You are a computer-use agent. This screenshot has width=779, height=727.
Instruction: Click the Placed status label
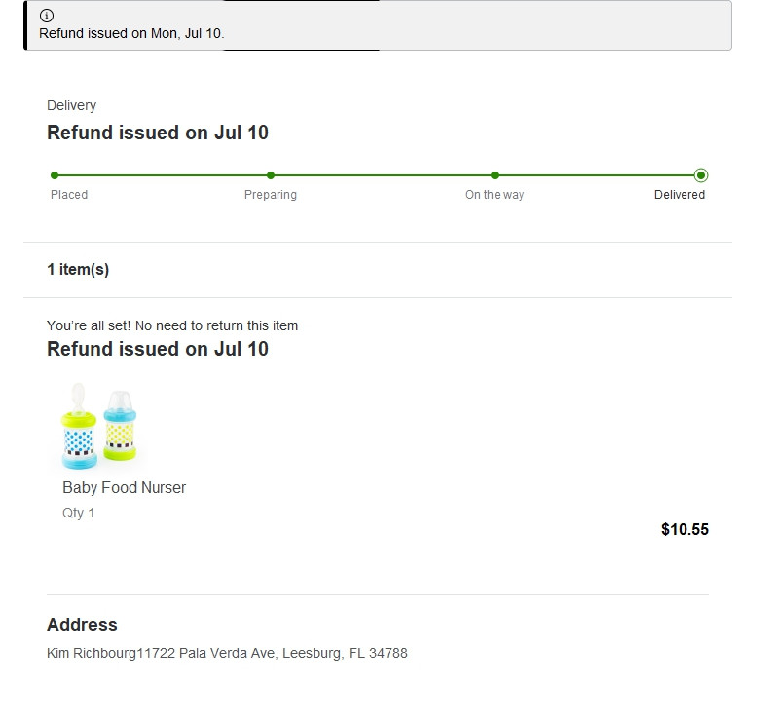click(69, 195)
